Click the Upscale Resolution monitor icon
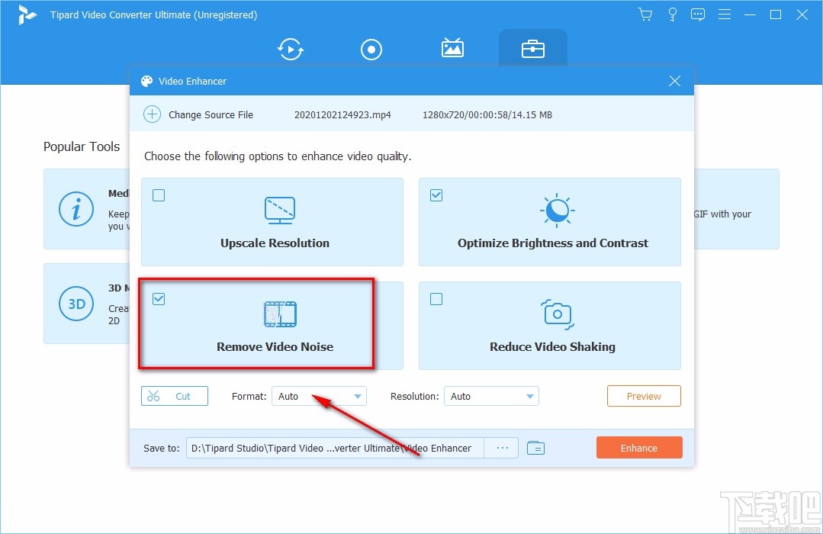Image resolution: width=823 pixels, height=534 pixels. 280,210
